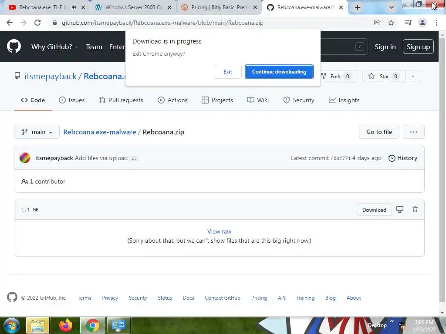Image resolution: width=446 pixels, height=334 pixels.
Task: Click the Download file button
Action: [374, 210]
